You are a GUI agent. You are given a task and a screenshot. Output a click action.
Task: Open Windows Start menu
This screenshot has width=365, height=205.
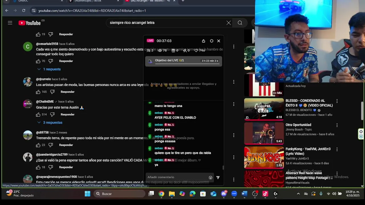click(x=88, y=194)
